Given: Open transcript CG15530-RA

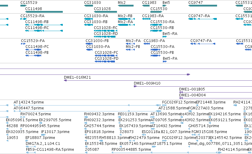Looking at the screenshot, I should [x=163, y=22].
